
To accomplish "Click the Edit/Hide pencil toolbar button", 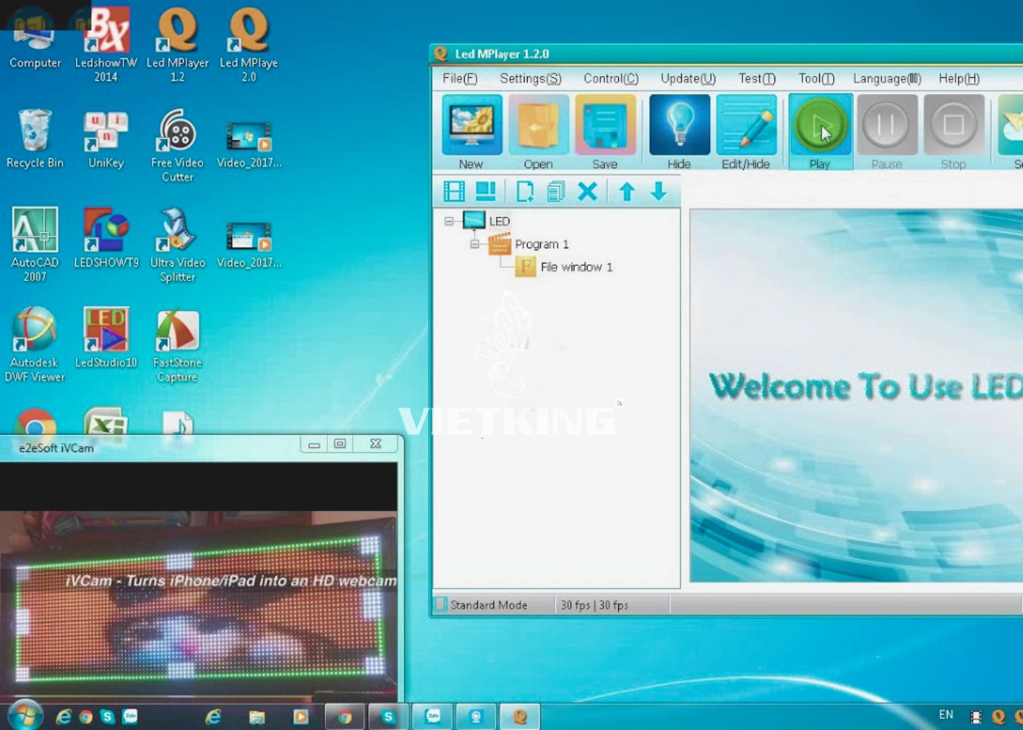I will (x=746, y=132).
